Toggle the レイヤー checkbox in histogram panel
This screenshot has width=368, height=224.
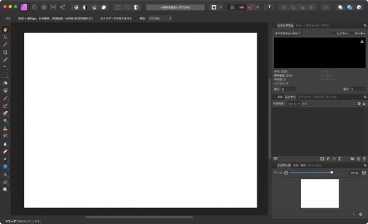[334, 33]
